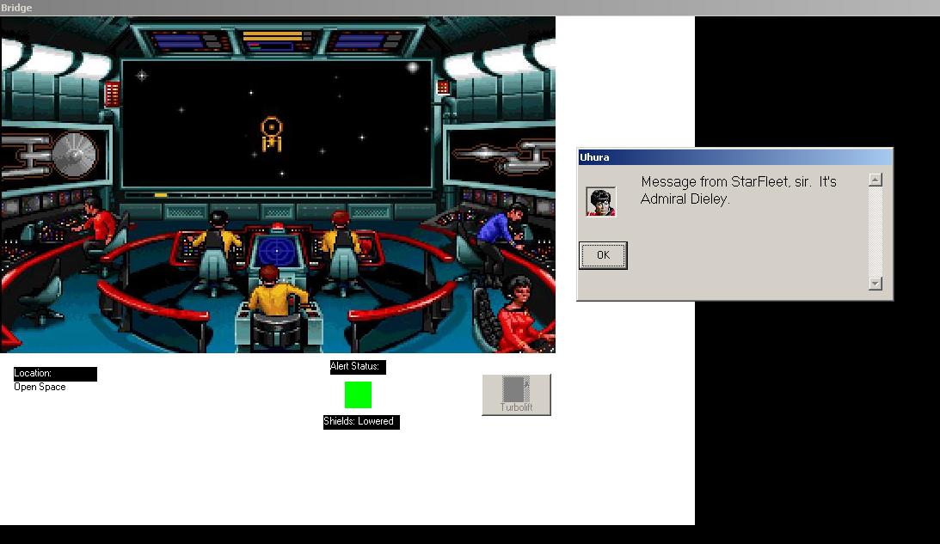Click the red-shirt engineer at left station
This screenshot has height=544, width=940.
click(99, 226)
